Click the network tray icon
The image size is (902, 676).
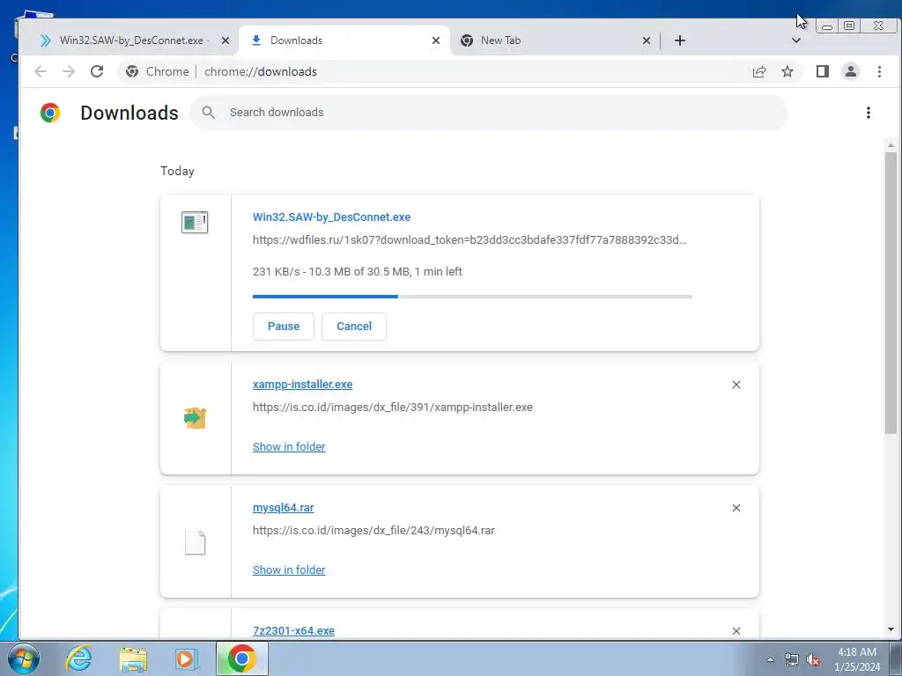792,660
